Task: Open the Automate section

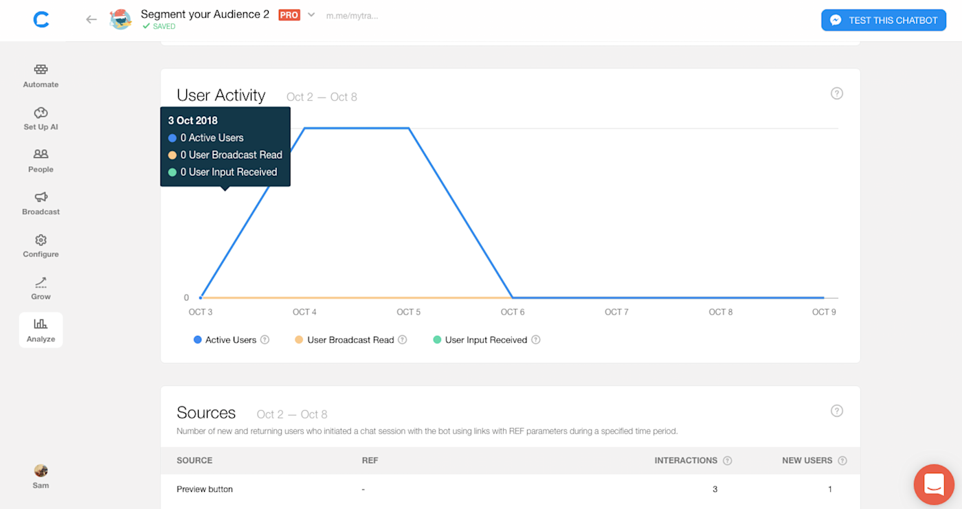Action: (x=41, y=76)
